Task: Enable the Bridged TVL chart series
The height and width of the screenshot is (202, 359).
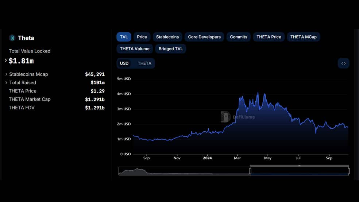Action: tap(171, 49)
